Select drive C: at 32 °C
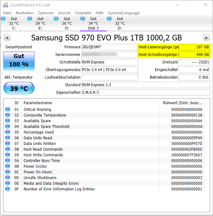Viewport: 213px width, 216px height. (14, 23)
